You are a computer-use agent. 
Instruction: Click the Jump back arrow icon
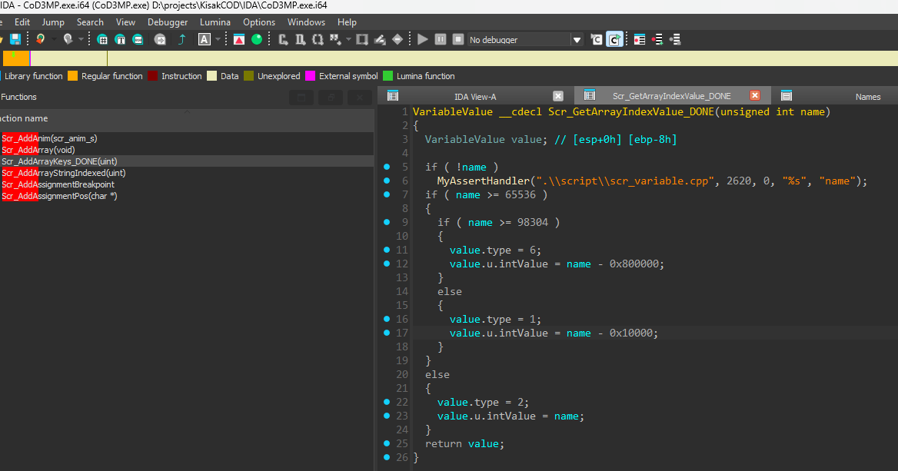[x=40, y=39]
